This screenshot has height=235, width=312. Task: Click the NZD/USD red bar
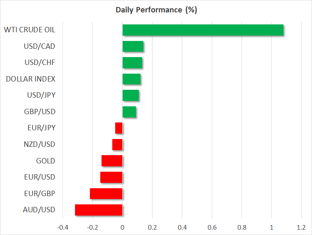[117, 144]
